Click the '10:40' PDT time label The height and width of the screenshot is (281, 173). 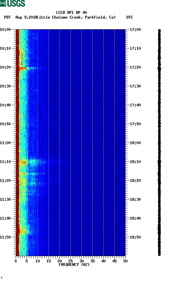click(x=5, y=105)
